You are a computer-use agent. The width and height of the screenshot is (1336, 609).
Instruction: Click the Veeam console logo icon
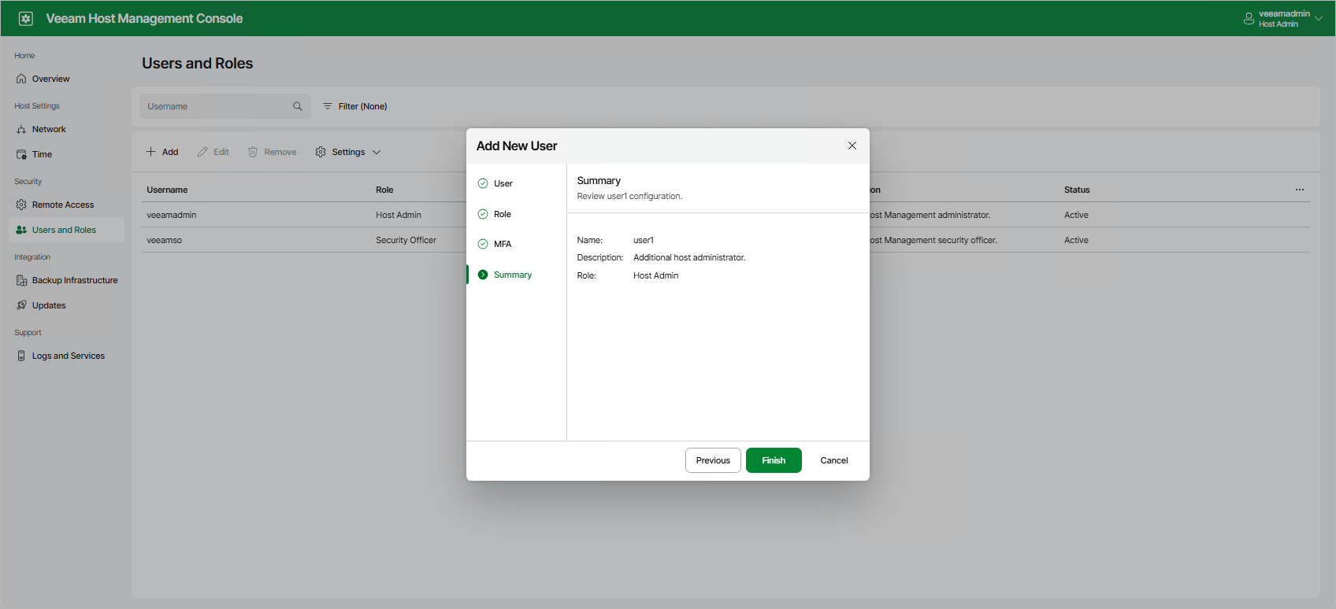pyautogui.click(x=25, y=18)
